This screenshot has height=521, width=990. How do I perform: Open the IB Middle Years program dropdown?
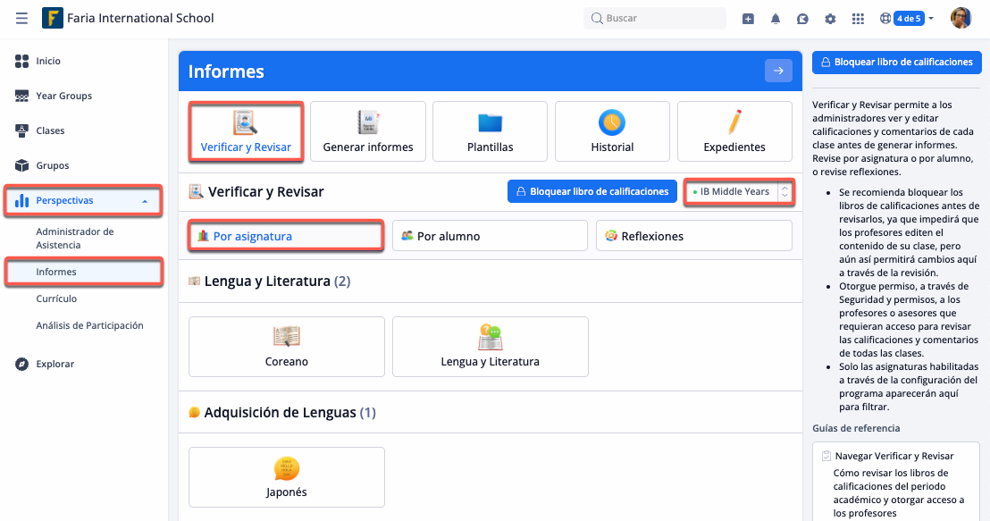739,191
